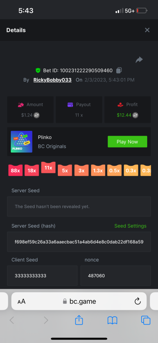Close the Details panel
The height and width of the screenshot is (343, 158).
[147, 30]
